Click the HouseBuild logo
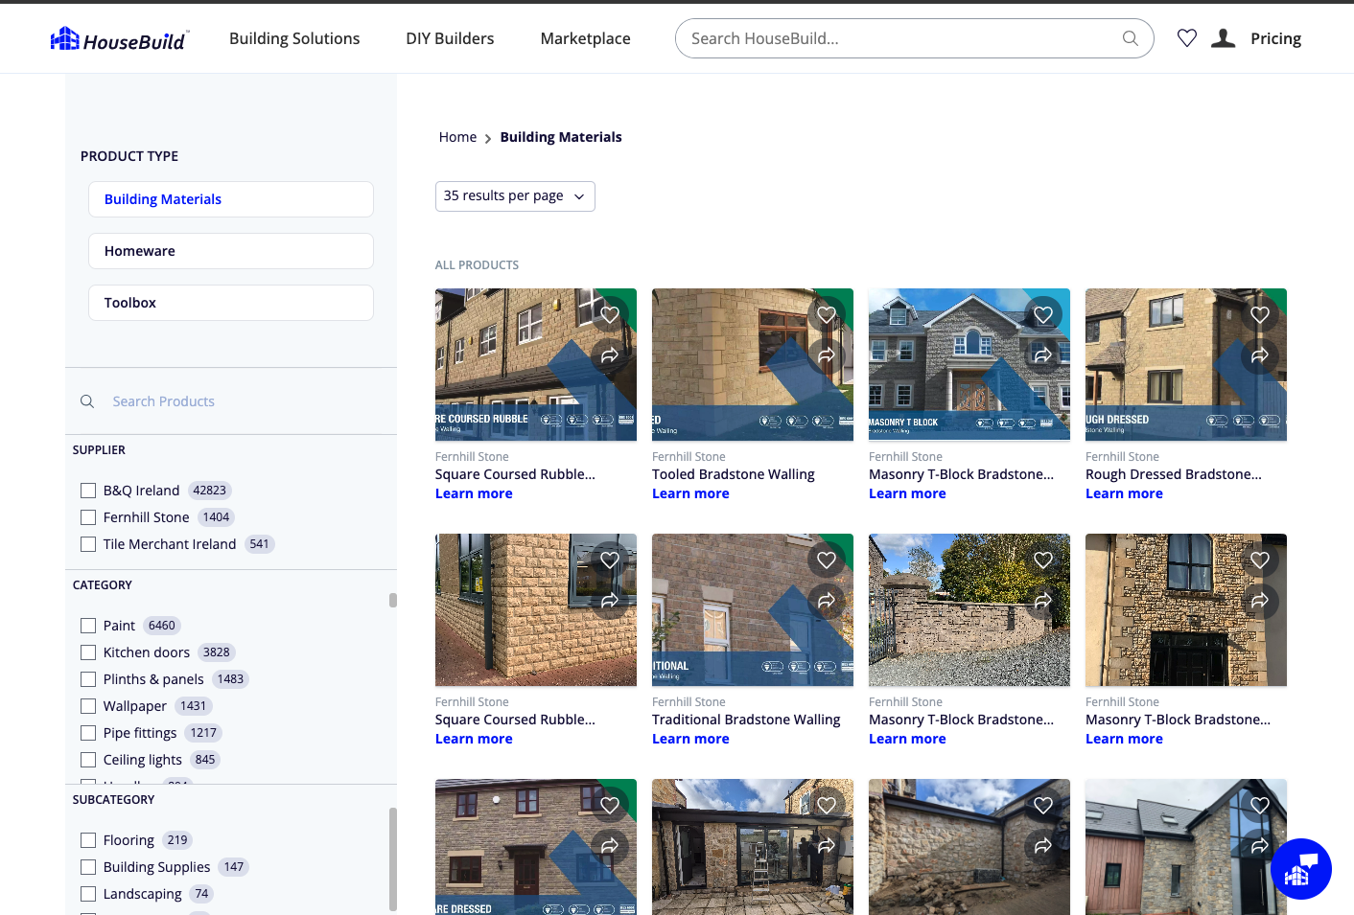This screenshot has width=1354, height=915. coord(120,39)
